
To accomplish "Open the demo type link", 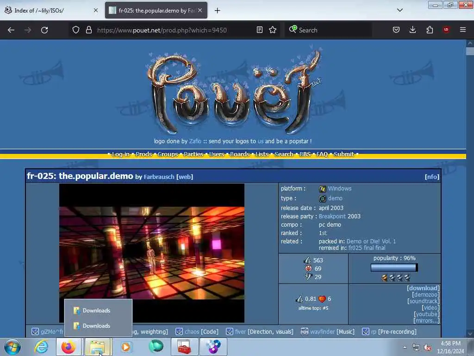I will click(x=335, y=198).
